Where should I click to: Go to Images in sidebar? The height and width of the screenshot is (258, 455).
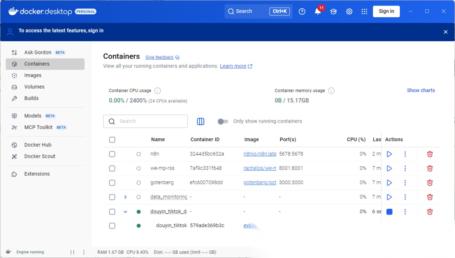45,75
